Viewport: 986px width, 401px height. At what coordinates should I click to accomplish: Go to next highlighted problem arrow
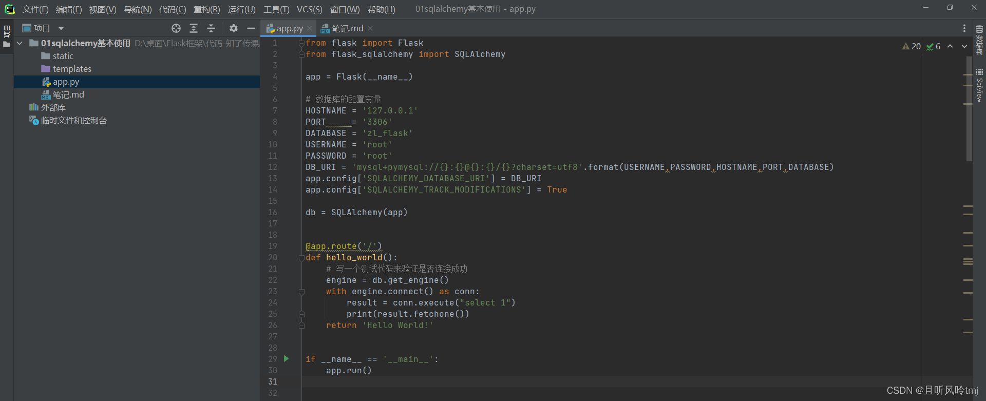(x=964, y=46)
